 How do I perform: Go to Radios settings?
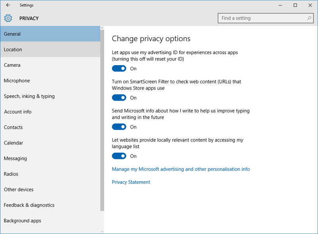coord(50,174)
